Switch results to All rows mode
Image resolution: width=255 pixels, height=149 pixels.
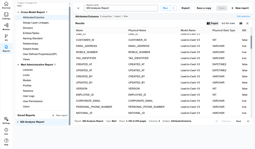pyautogui.click(x=228, y=23)
